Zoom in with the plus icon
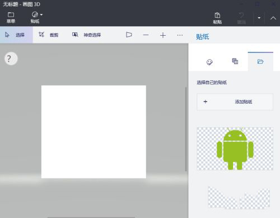This screenshot has height=218, width=280. [x=163, y=35]
